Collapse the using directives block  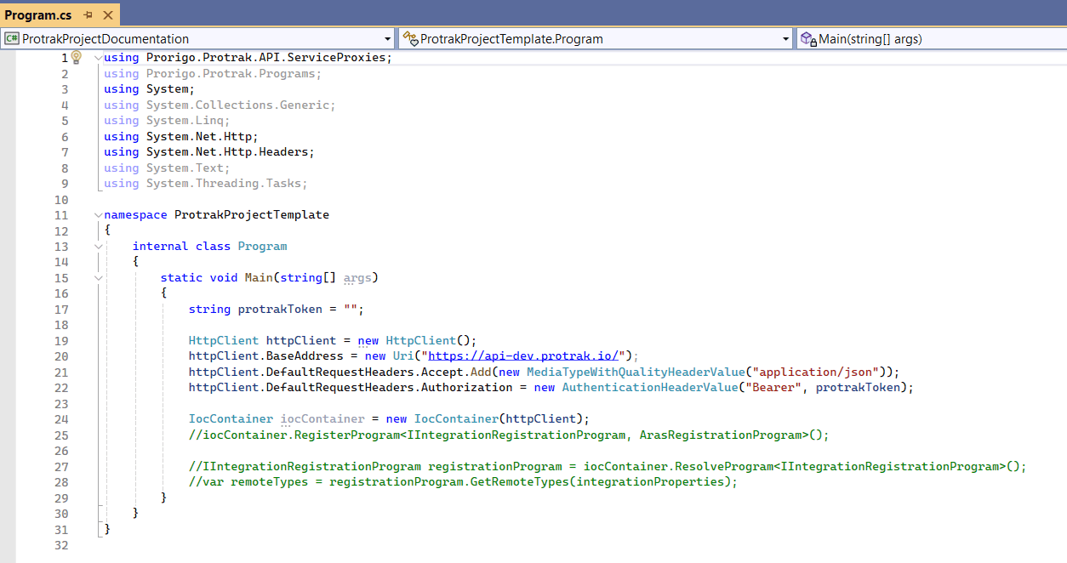click(98, 58)
